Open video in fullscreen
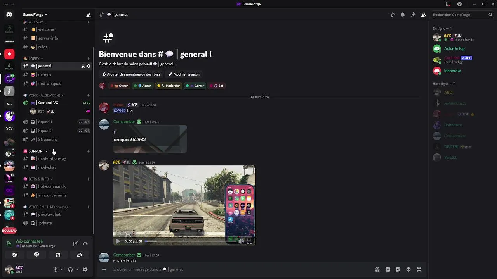 tap(250, 241)
